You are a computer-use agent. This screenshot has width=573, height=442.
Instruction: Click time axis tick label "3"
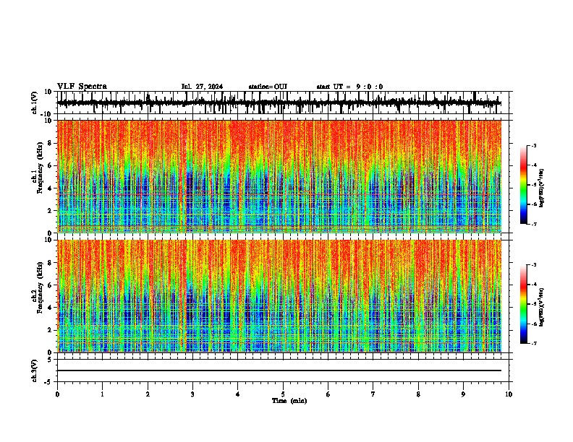[192, 394]
